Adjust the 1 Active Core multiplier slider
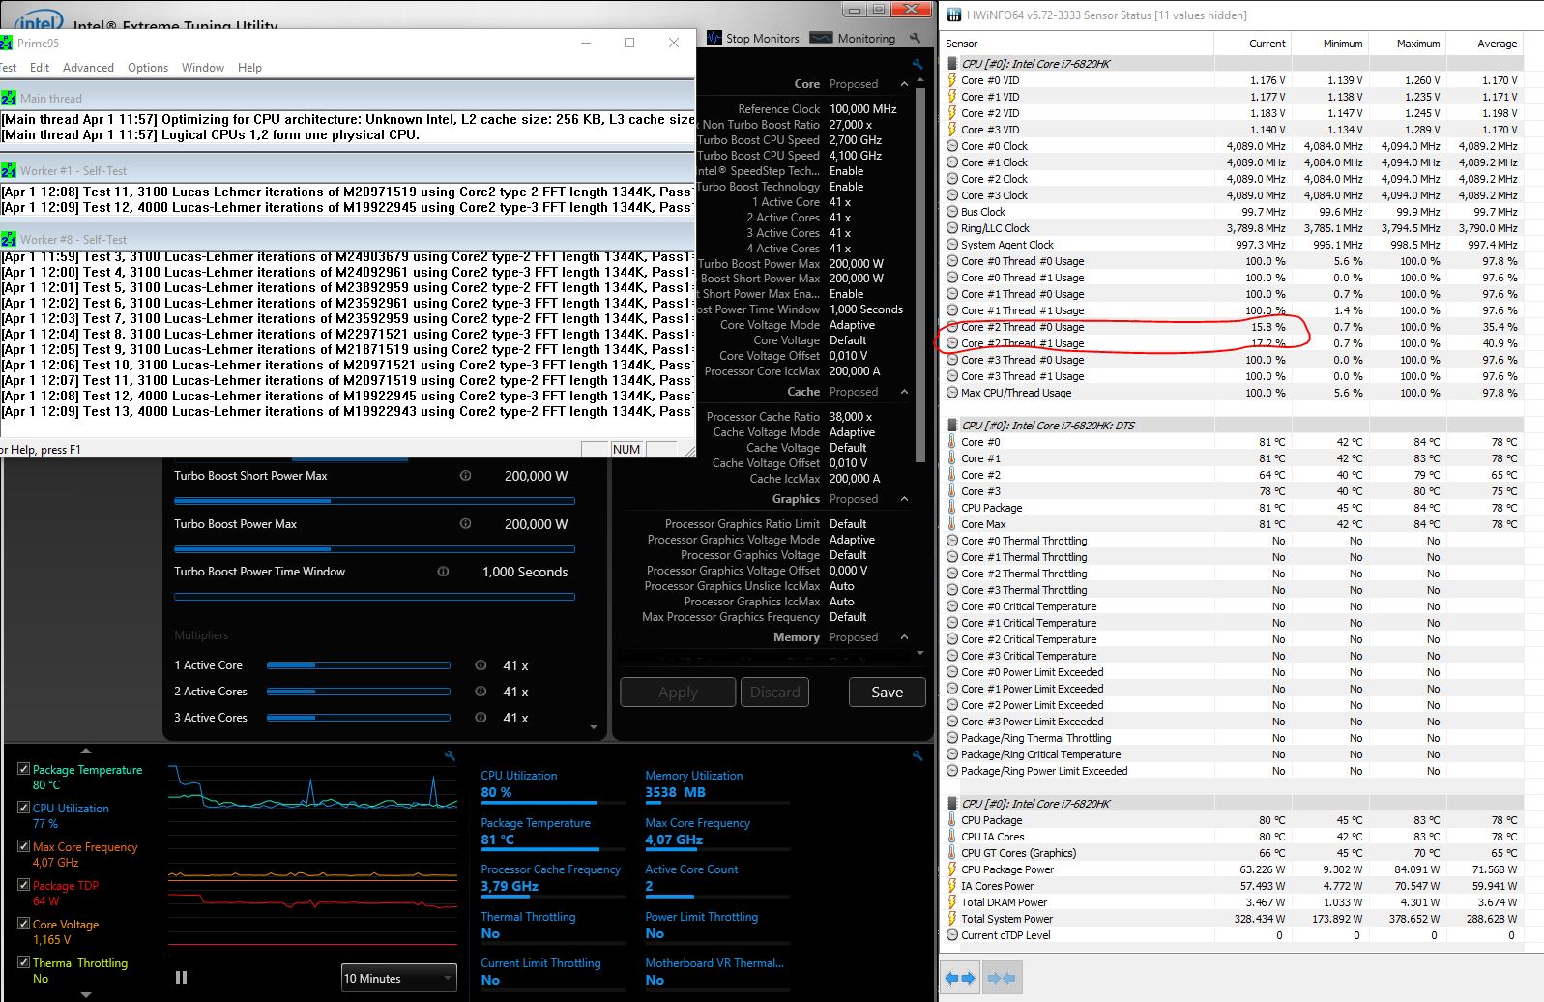 359,665
